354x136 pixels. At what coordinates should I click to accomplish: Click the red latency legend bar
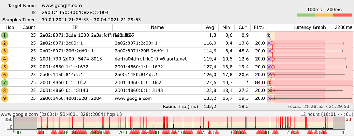(343, 15)
